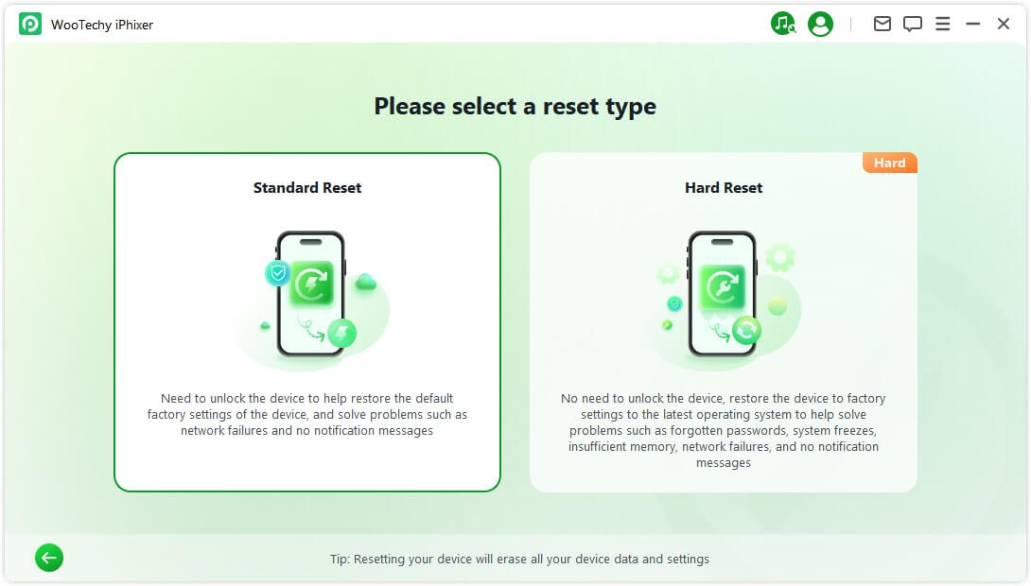Viewport: 1031px width, 586px height.
Task: Click the tip about erasing device data
Action: tap(519, 559)
